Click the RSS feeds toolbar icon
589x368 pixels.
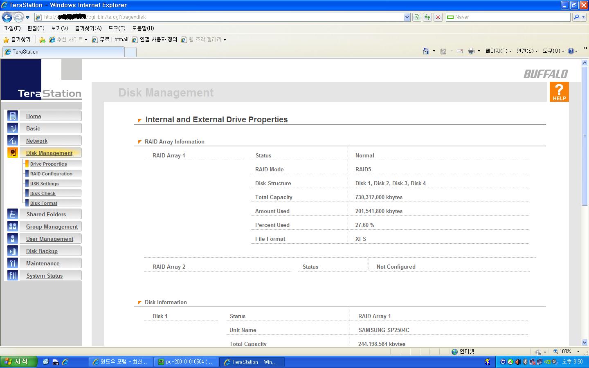[x=443, y=51]
